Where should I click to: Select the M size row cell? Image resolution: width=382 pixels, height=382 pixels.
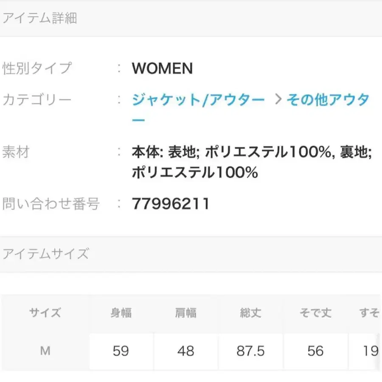click(x=45, y=351)
